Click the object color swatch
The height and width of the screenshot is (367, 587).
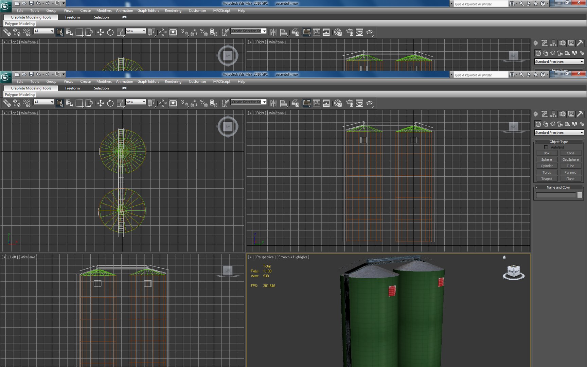(580, 195)
